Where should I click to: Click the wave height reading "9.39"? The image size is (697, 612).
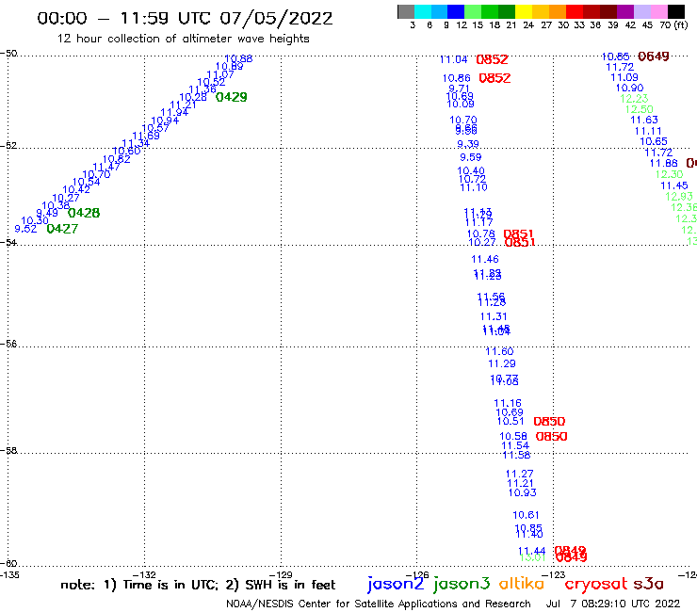[x=468, y=144]
